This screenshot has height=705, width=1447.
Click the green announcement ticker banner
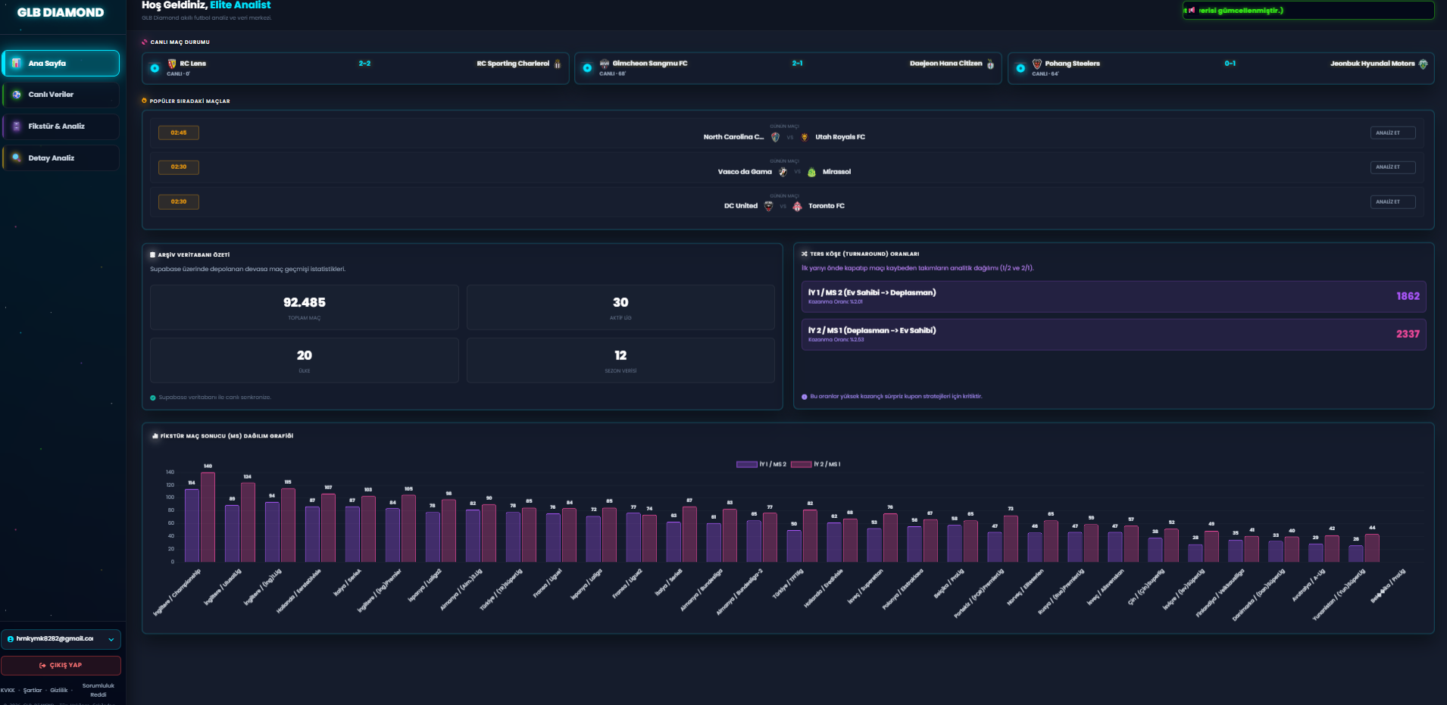pyautogui.click(x=1308, y=11)
